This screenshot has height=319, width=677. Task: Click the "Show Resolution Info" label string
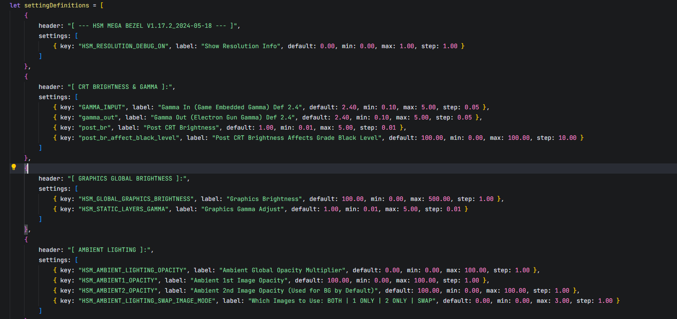pyautogui.click(x=241, y=46)
